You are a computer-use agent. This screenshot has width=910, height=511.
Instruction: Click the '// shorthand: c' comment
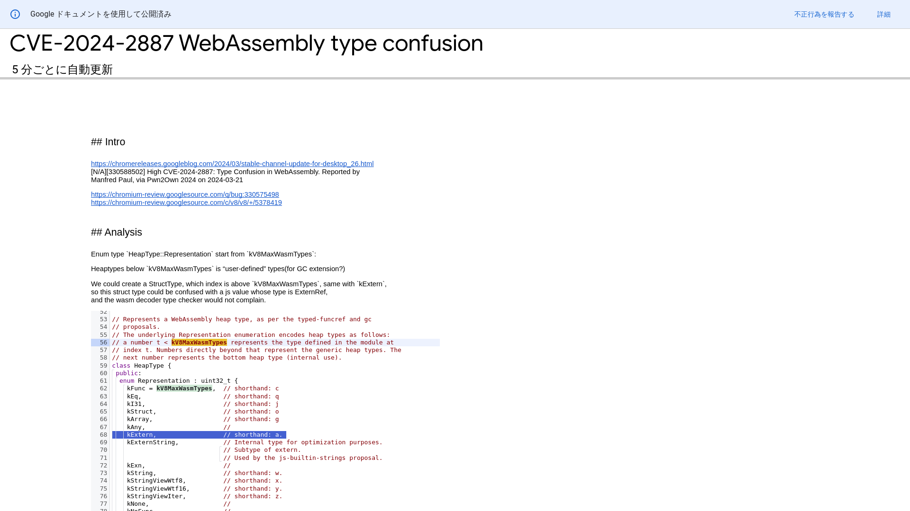coord(251,388)
